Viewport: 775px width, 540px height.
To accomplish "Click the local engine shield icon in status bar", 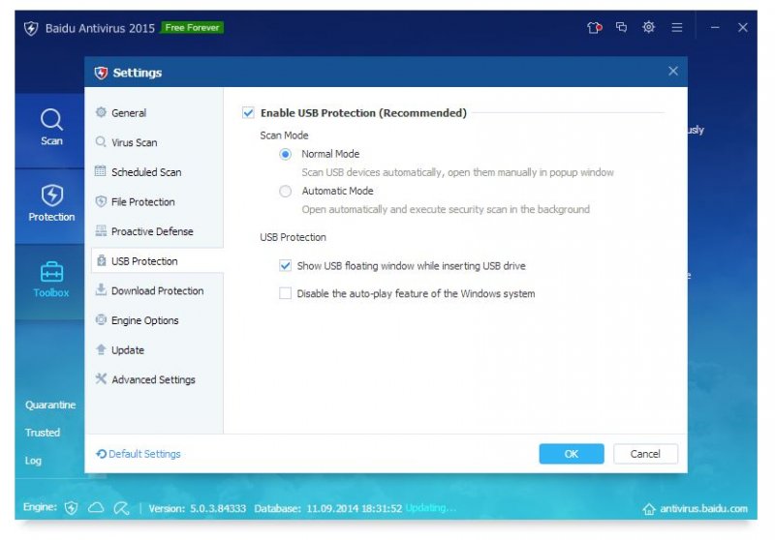I will [x=71, y=507].
